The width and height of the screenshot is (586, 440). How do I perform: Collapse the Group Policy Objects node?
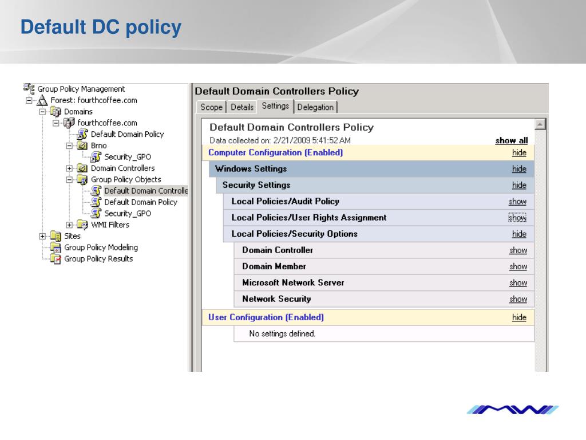point(69,179)
